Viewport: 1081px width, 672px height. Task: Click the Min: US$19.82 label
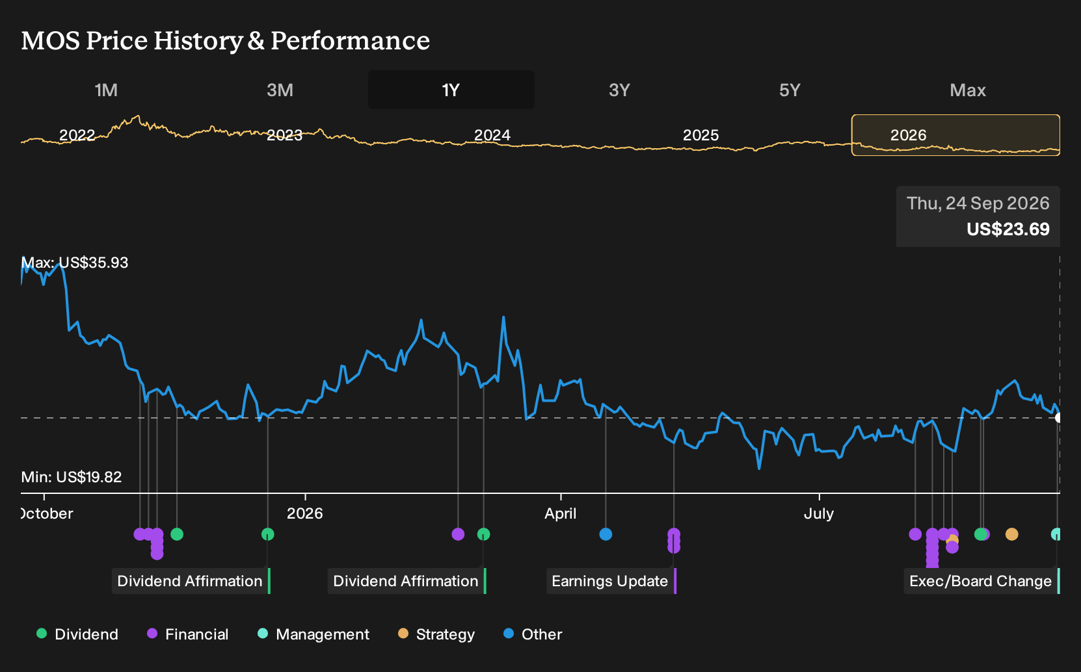72,477
